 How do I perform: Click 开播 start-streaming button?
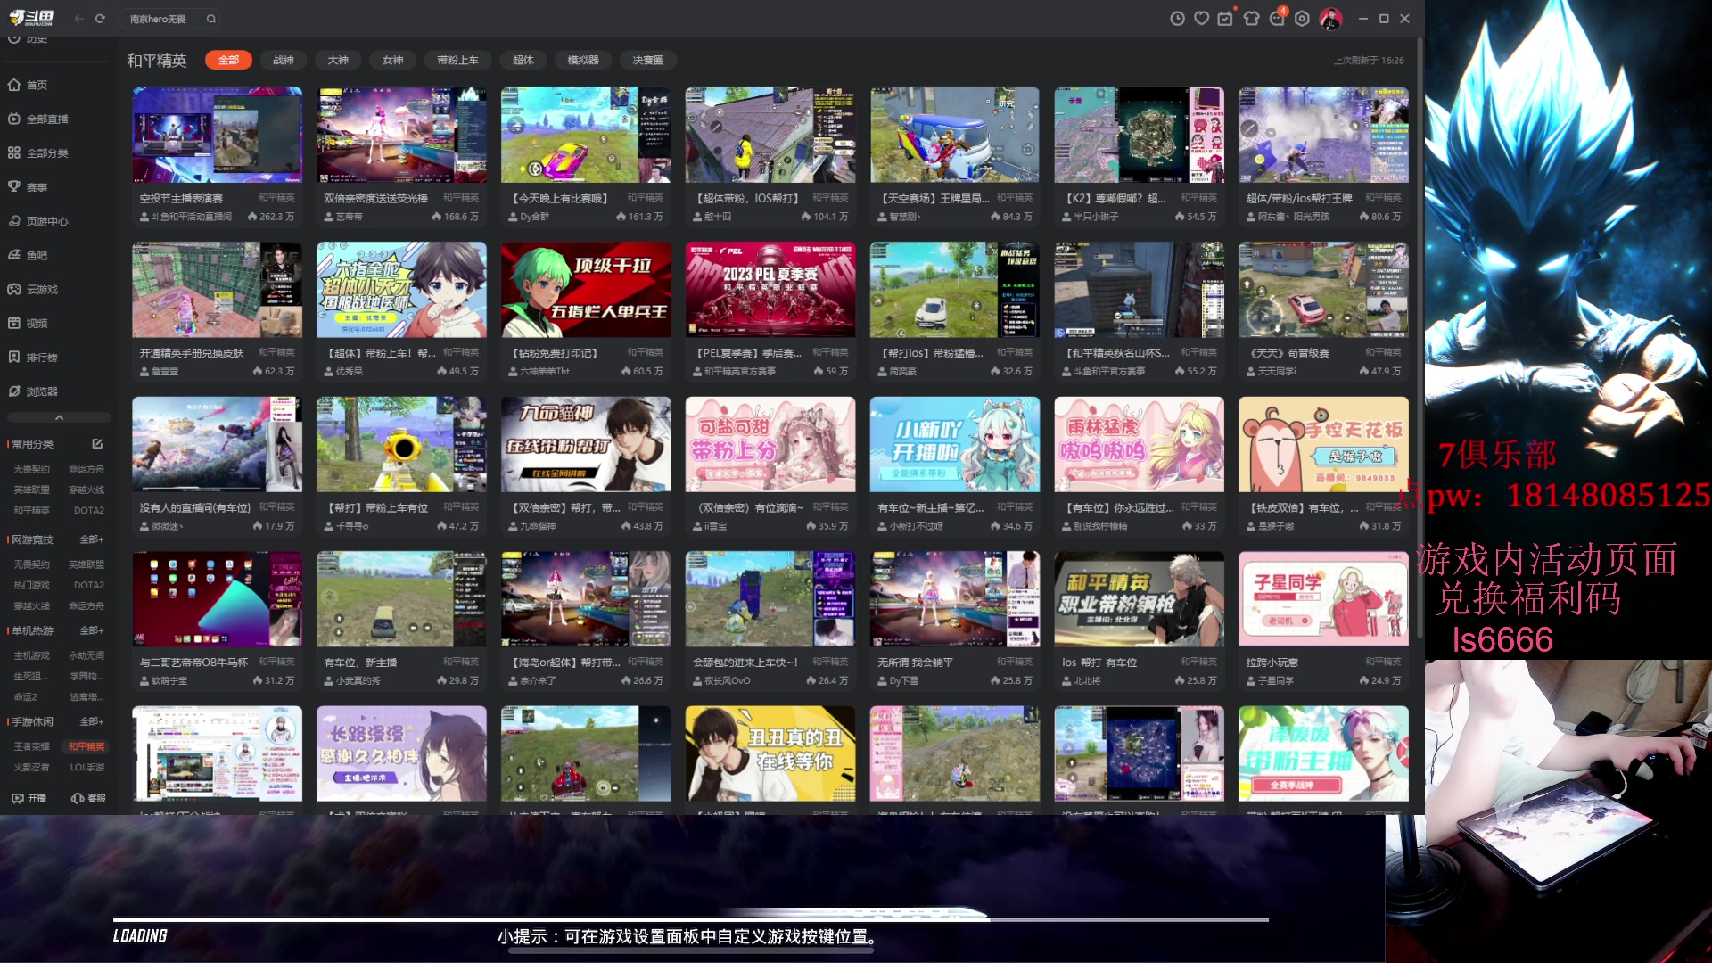(x=29, y=799)
